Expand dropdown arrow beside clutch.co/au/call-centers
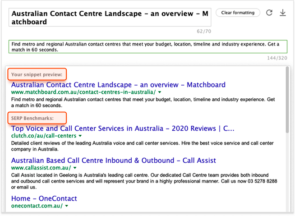This screenshot has width=295, height=216. 80,136
